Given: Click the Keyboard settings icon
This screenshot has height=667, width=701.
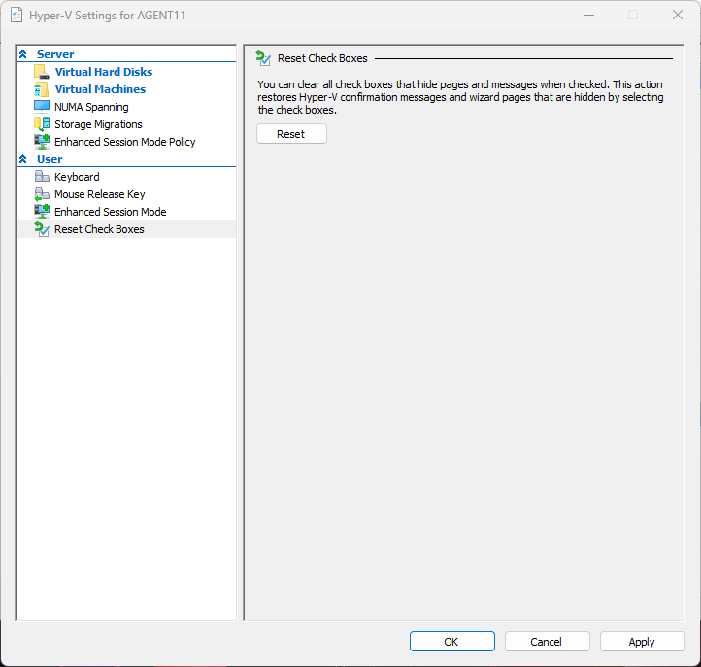Looking at the screenshot, I should [41, 177].
